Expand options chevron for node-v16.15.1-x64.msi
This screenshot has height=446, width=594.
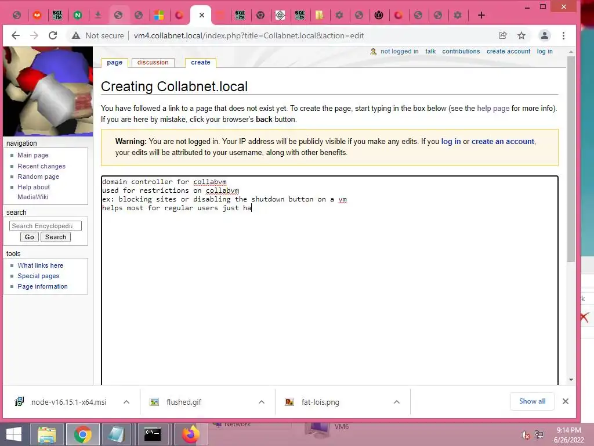coord(126,402)
